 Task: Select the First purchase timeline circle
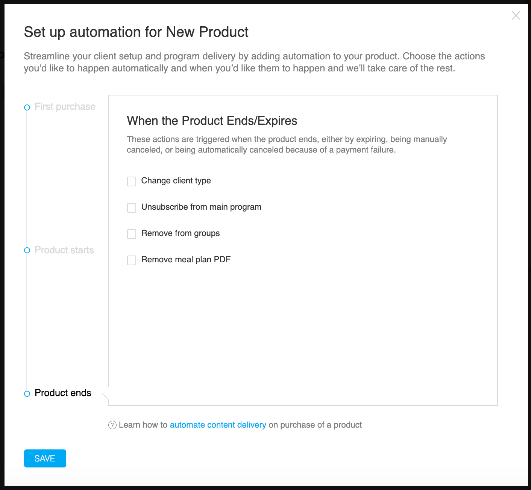click(x=27, y=107)
